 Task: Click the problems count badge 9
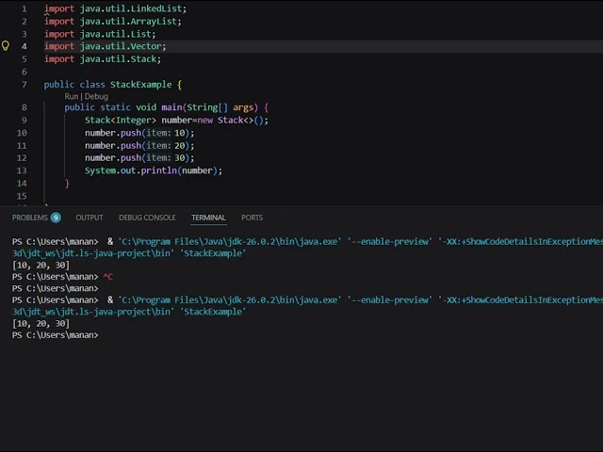pos(56,218)
